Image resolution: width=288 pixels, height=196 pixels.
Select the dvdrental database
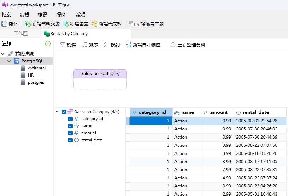tap(37, 68)
